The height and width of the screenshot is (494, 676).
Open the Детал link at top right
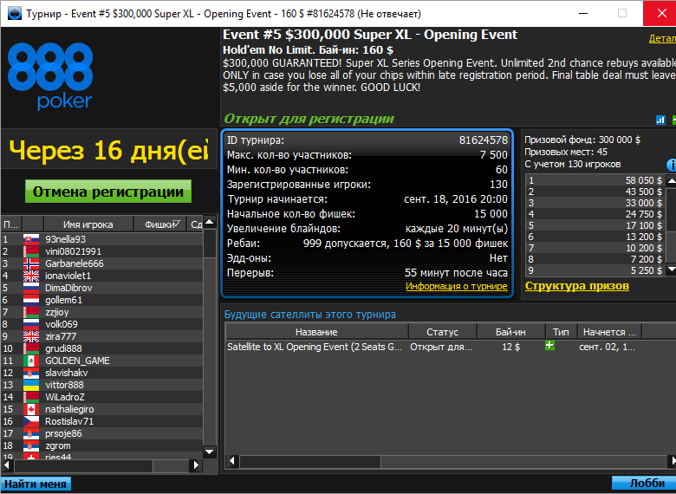[x=662, y=38]
